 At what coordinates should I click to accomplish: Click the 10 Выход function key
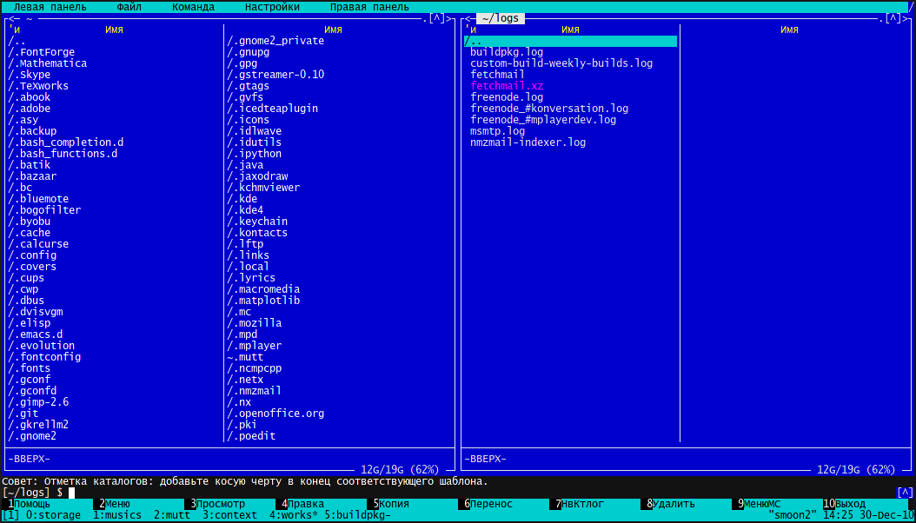849,504
